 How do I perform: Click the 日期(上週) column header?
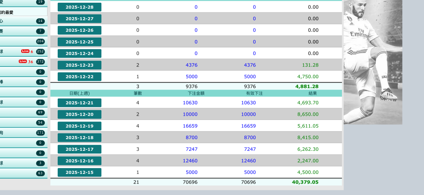[79, 93]
